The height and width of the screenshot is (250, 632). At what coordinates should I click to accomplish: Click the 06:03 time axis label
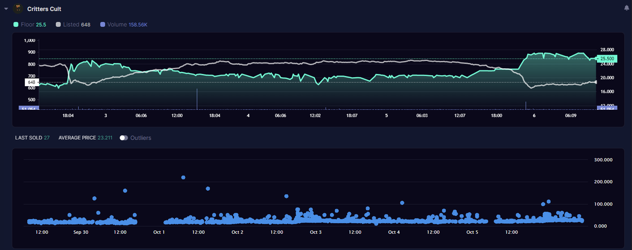422,115
